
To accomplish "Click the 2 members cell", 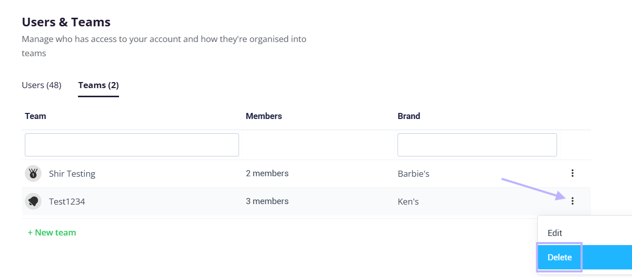I will tap(267, 173).
